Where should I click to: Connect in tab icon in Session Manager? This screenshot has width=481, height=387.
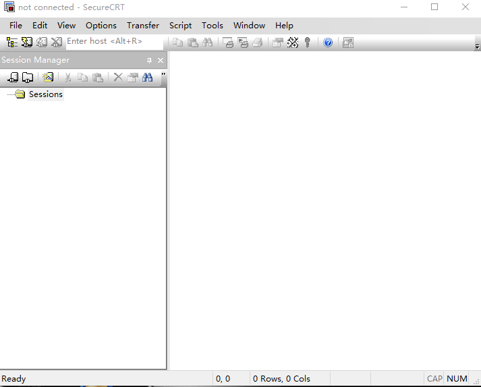coord(28,78)
